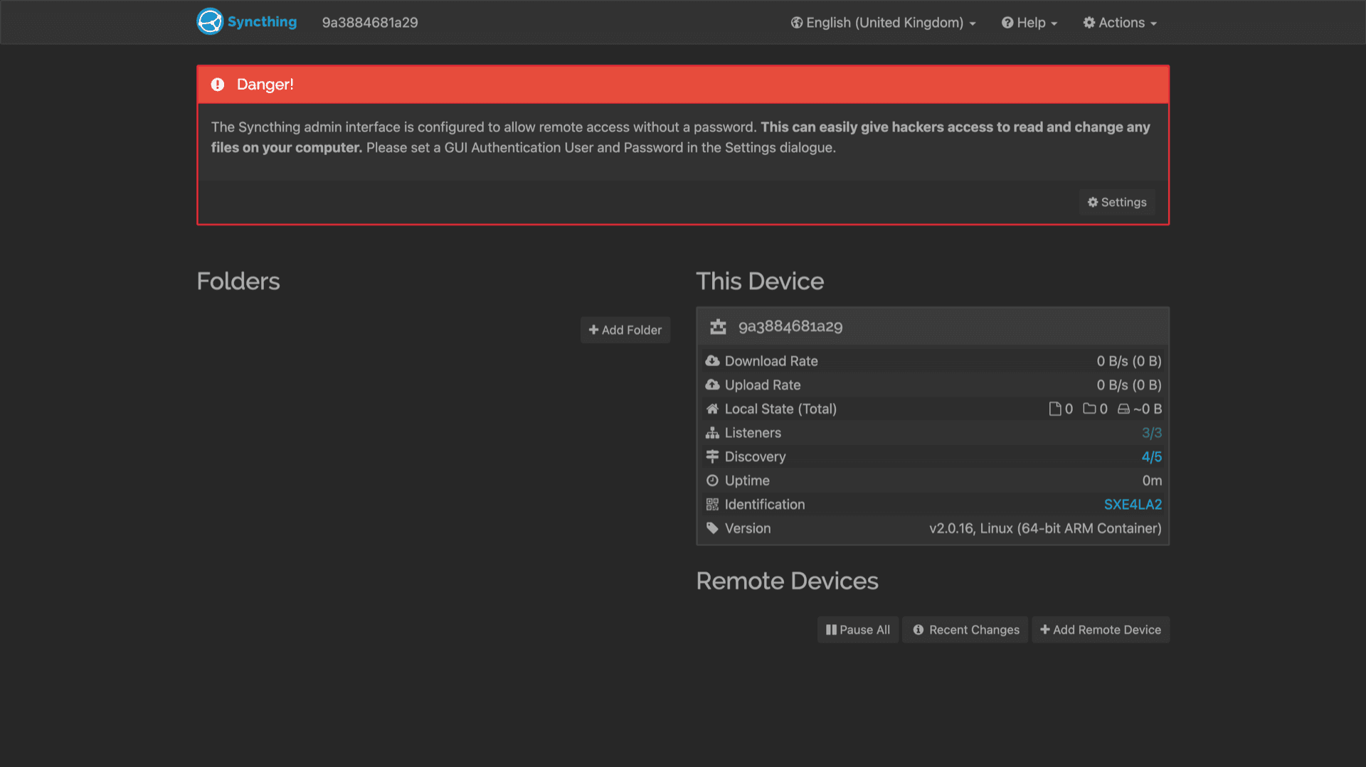
Task: Click the Version tag icon
Action: click(x=712, y=528)
